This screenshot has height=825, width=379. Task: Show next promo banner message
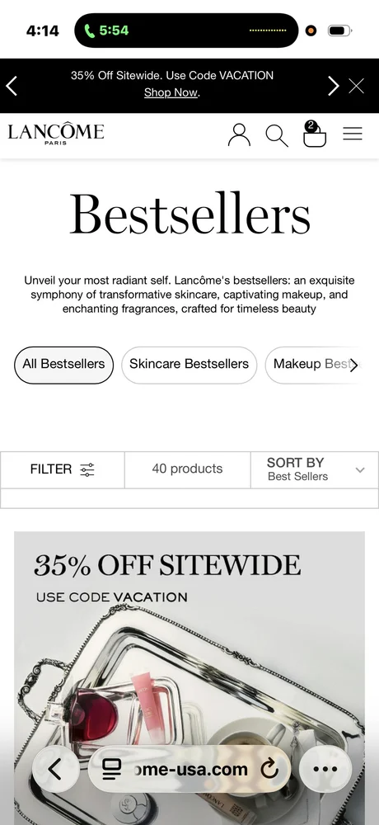pyautogui.click(x=333, y=86)
